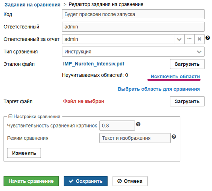Click the Отмена button
The height and width of the screenshot is (191, 212).
coord(130,181)
